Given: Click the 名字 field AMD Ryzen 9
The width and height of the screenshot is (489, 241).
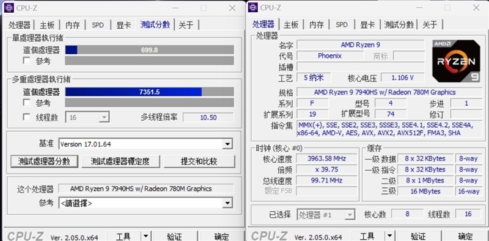Looking at the screenshot, I should (360, 45).
